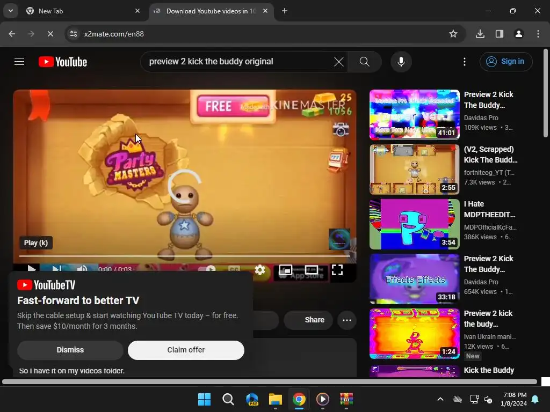Share the video
550x412 pixels.
308,320
